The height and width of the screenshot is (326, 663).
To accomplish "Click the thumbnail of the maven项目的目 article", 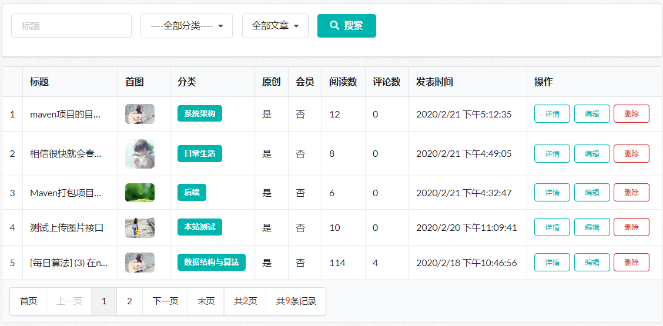I will click(139, 114).
